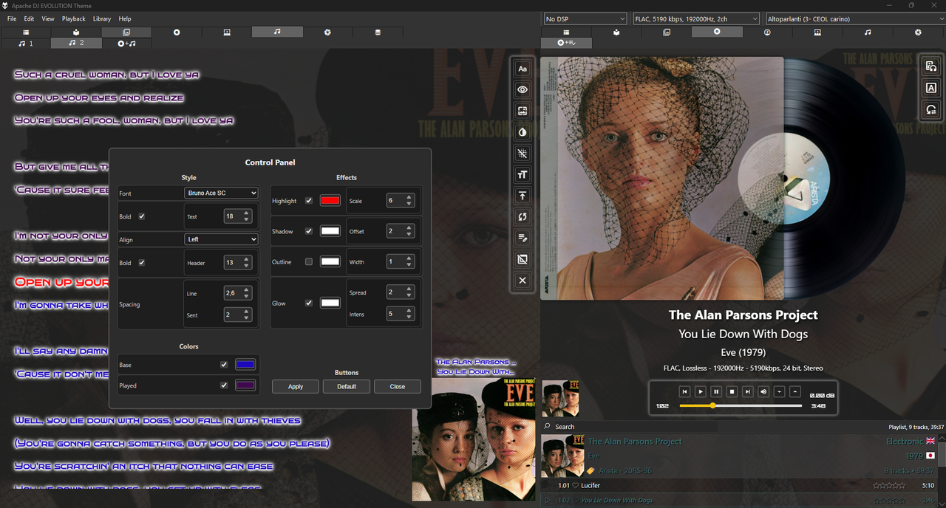Click the Close button in Control Panel
The width and height of the screenshot is (946, 508).
coord(398,386)
